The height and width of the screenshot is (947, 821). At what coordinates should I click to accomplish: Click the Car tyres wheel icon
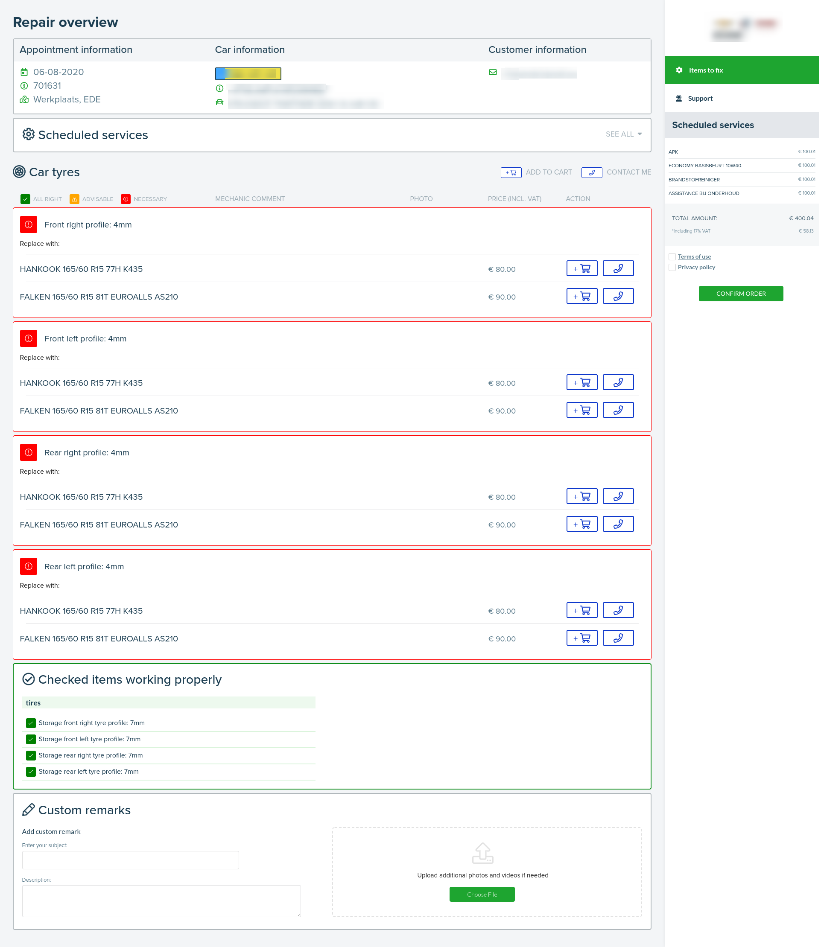coord(19,172)
